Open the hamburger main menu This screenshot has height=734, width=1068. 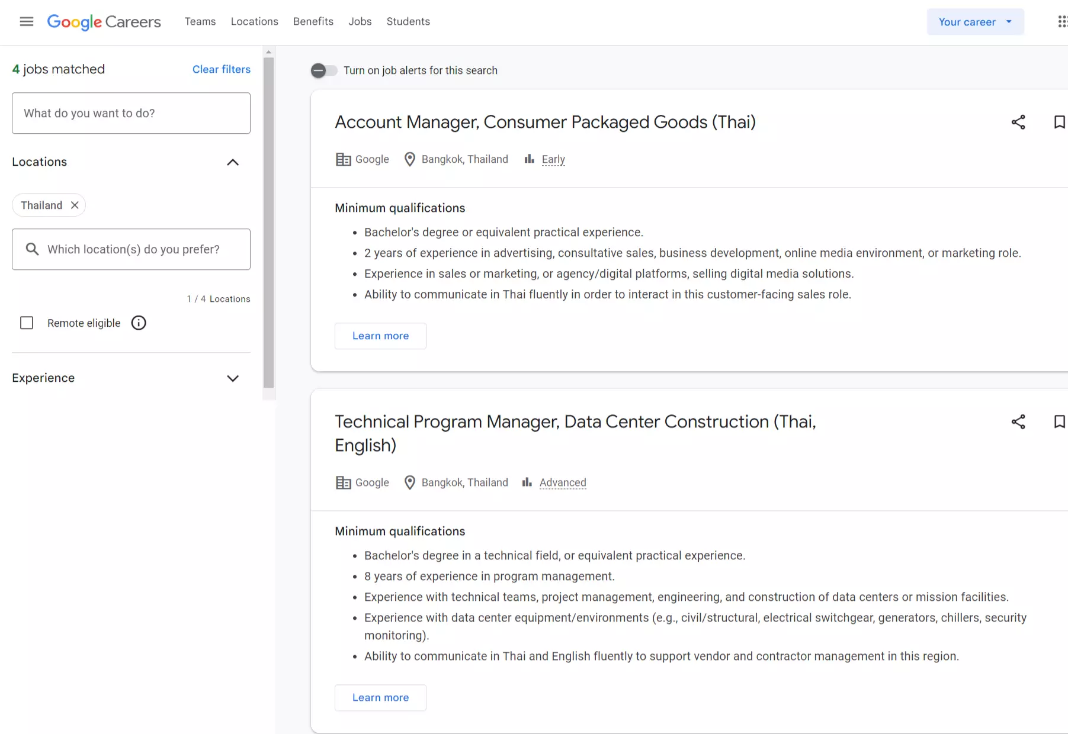pos(27,22)
